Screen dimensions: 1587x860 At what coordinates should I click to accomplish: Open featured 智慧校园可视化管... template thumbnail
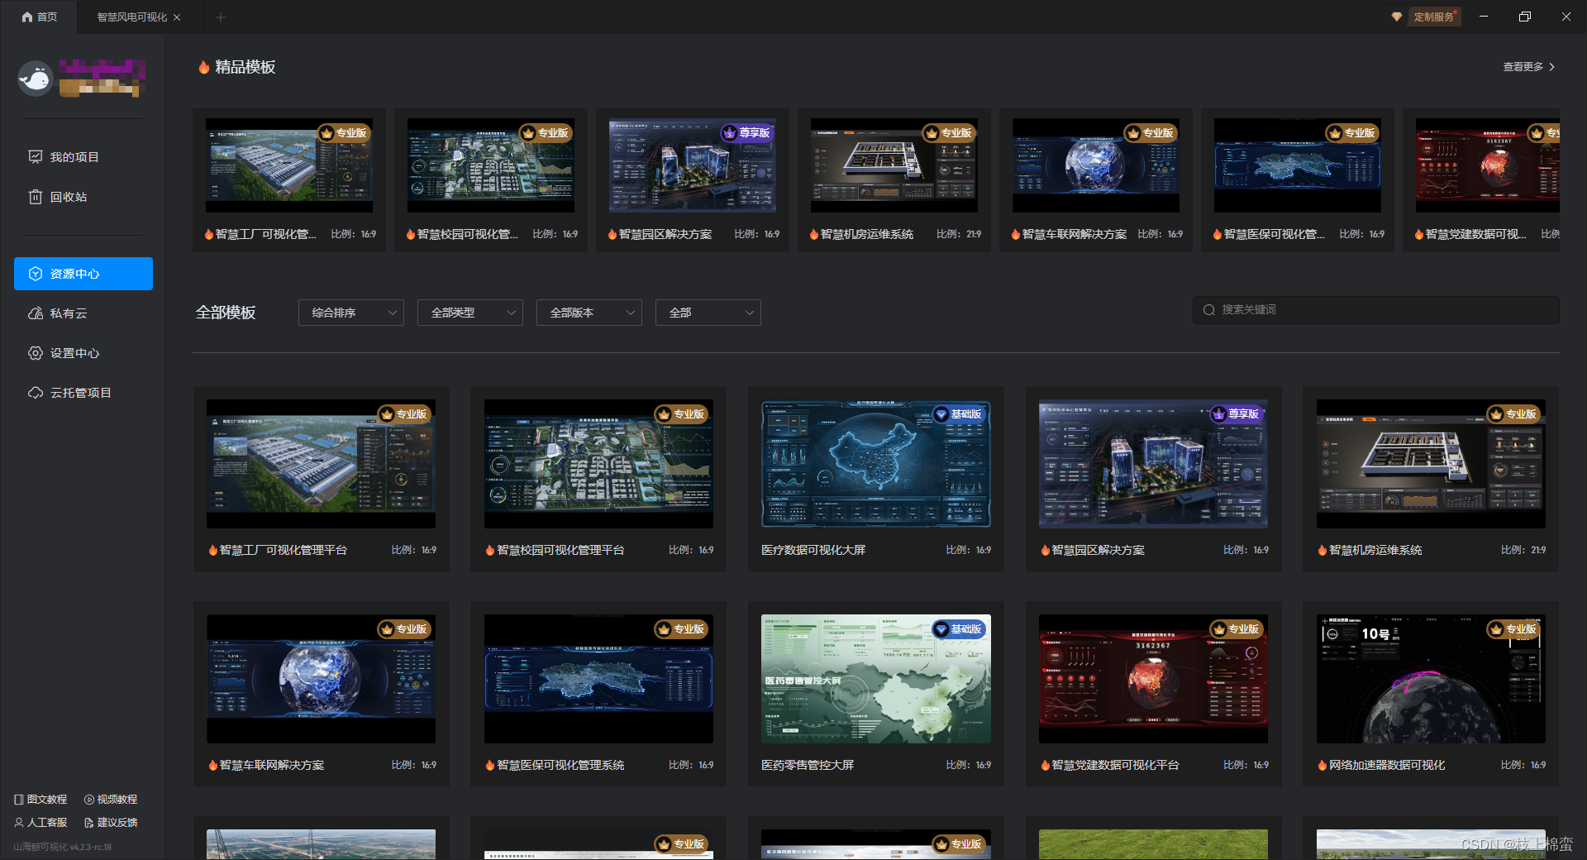tap(491, 165)
